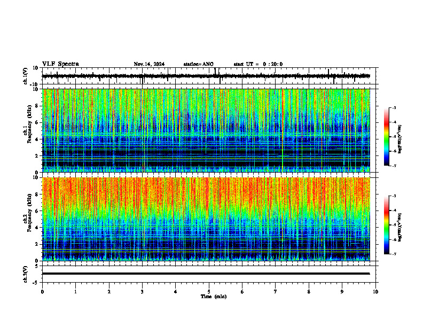The width and height of the screenshot is (423, 327).
Task: Click time axis tick label '7'
Action: click(x=276, y=292)
